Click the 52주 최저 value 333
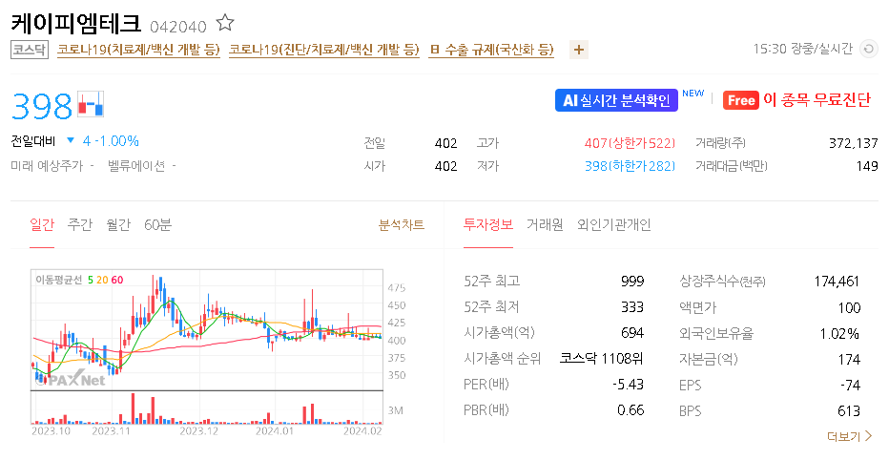This screenshot has height=460, width=889. click(x=632, y=307)
